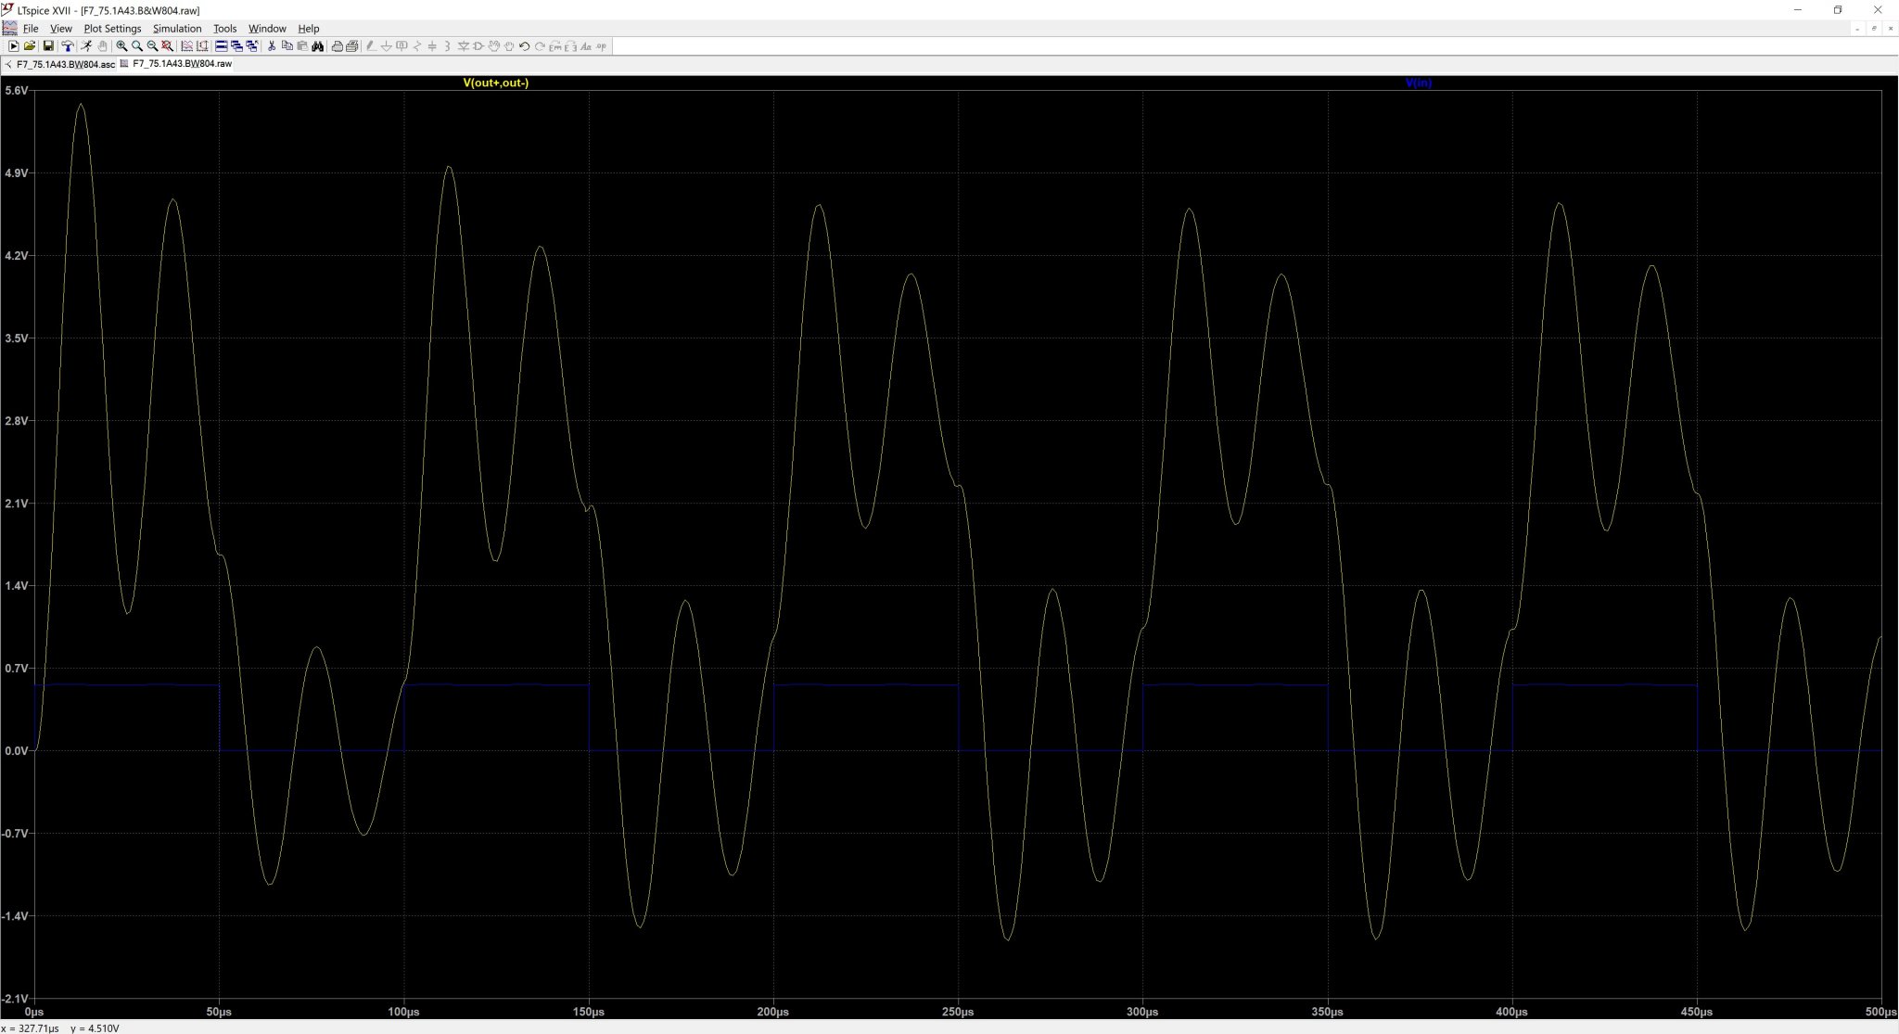Click the 0.0V vertical axis label

pos(17,751)
